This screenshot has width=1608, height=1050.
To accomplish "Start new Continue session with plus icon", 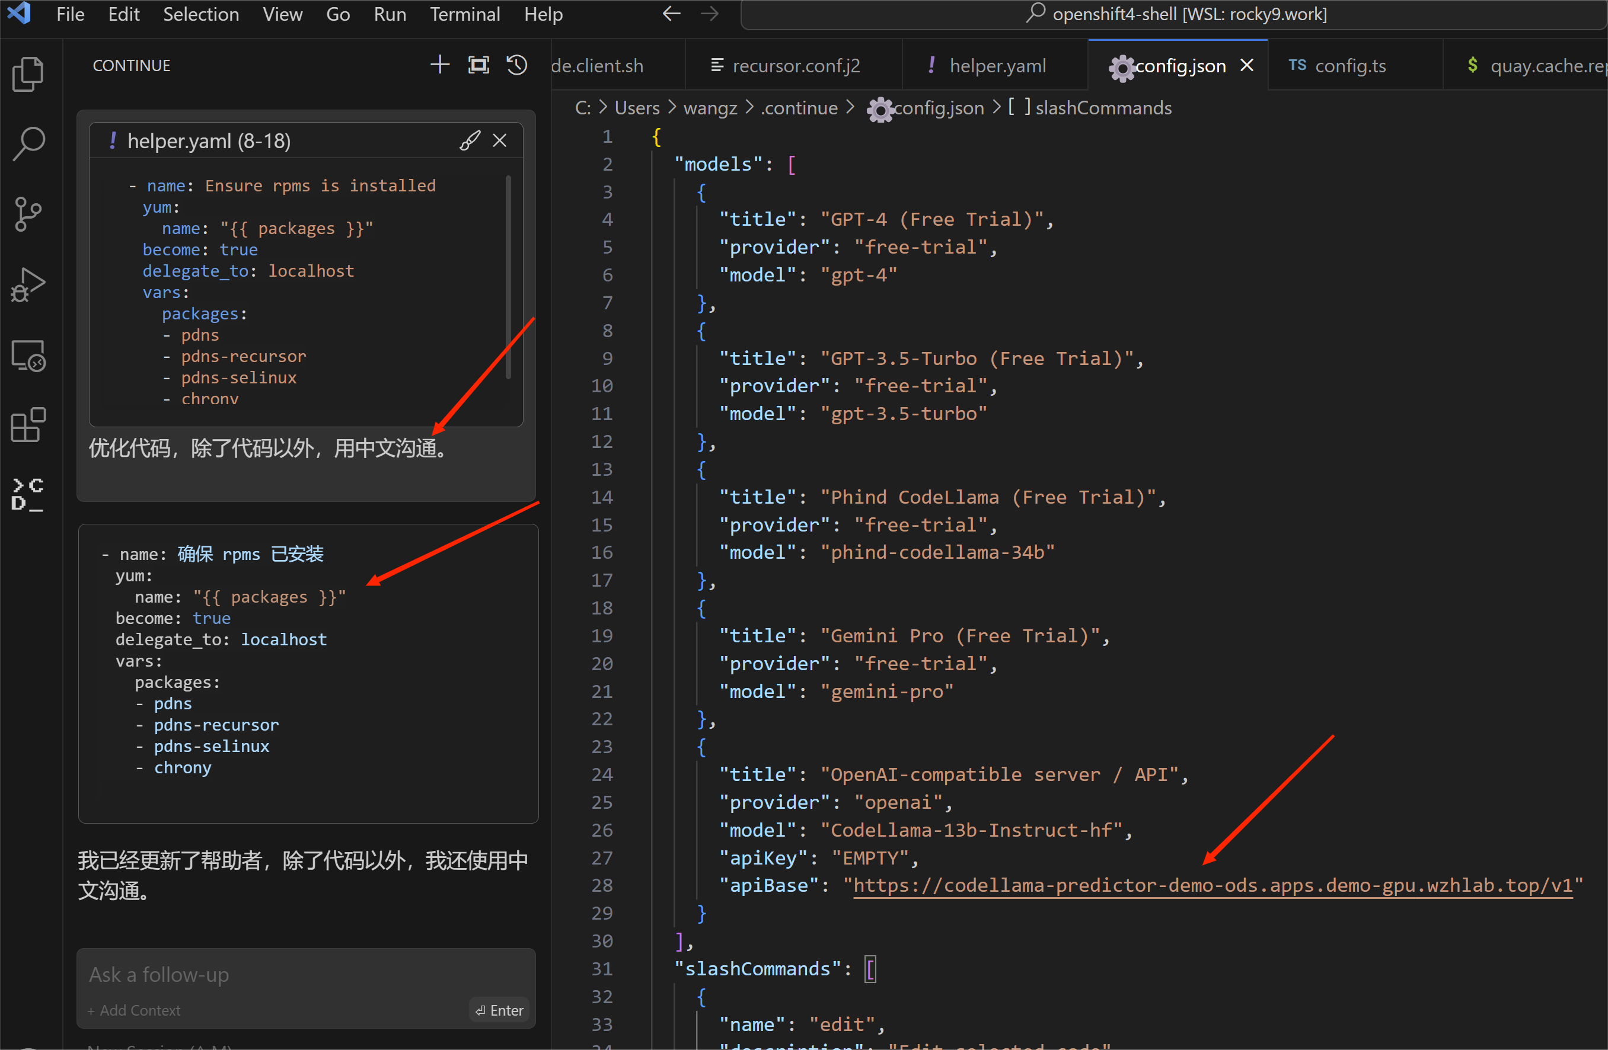I will click(440, 66).
